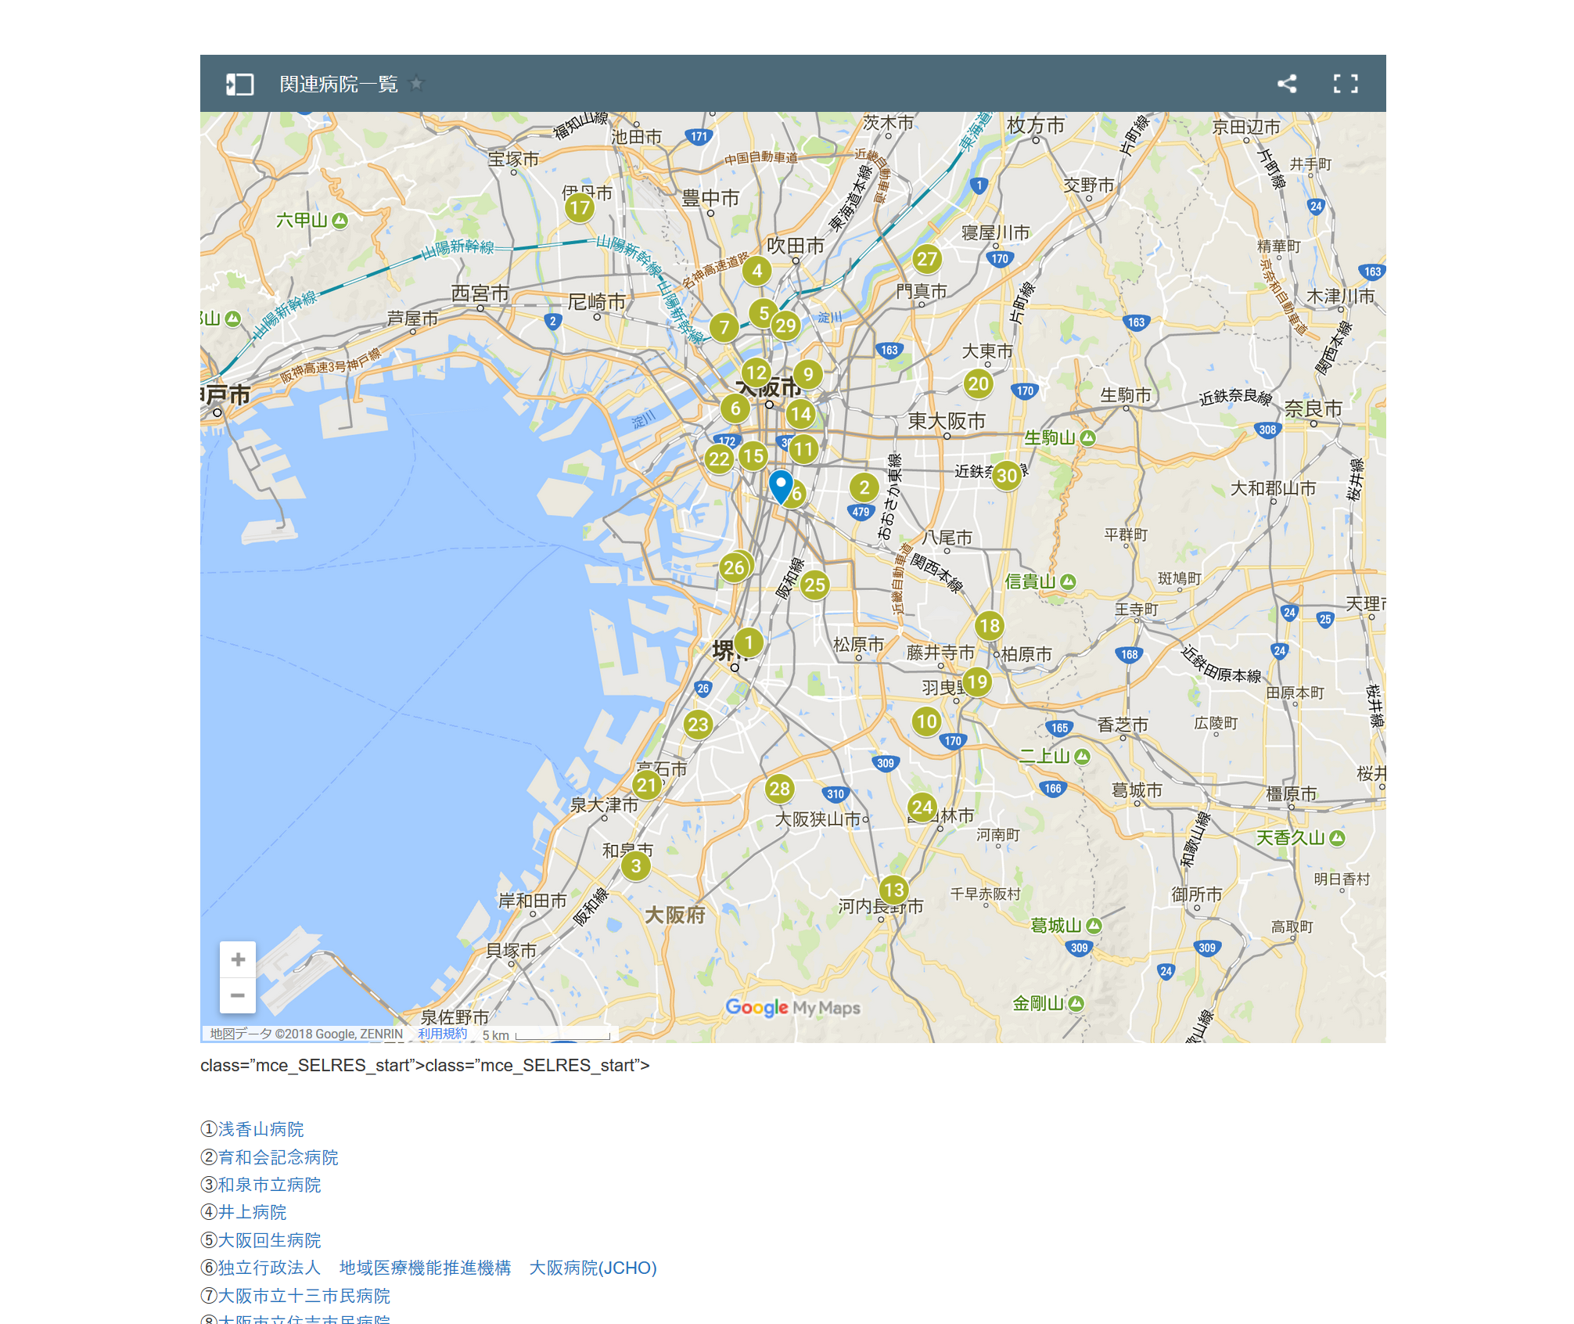Open map marker number 21

pos(646,785)
